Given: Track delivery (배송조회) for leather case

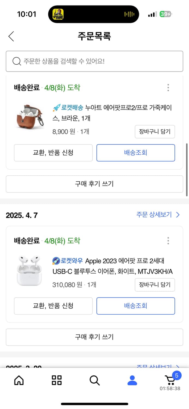Looking at the screenshot, I should [135, 153].
